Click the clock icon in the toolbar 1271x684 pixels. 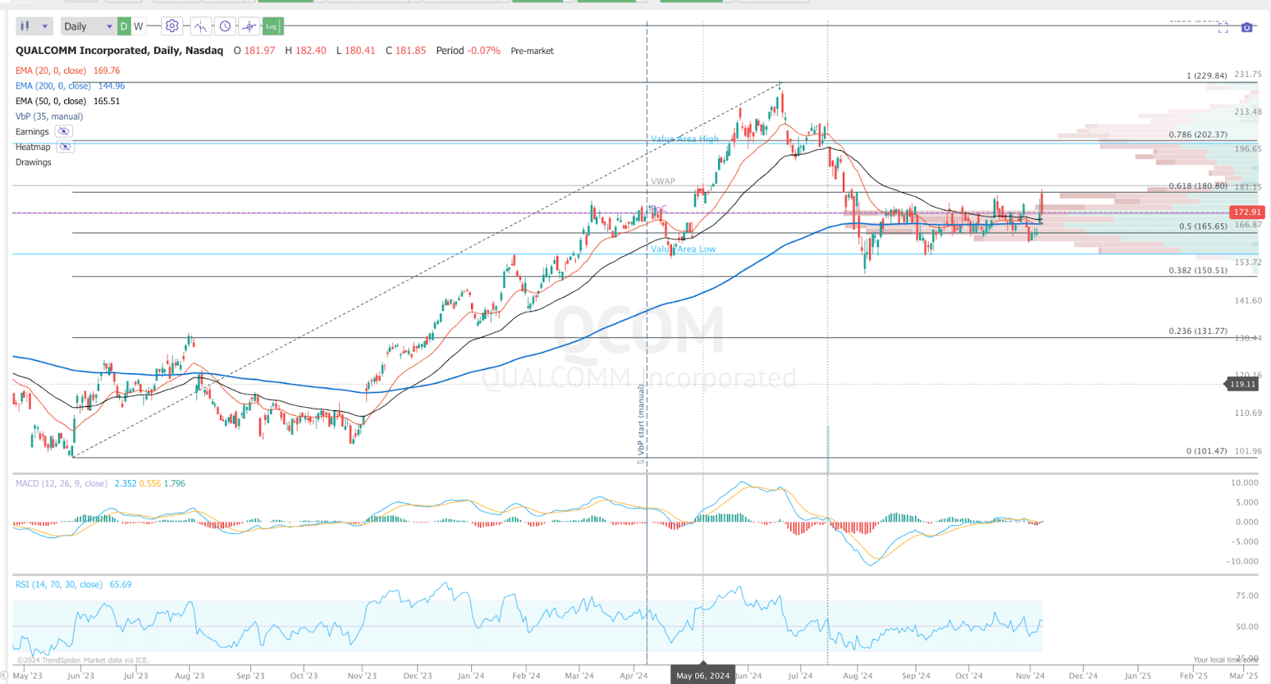(x=226, y=26)
